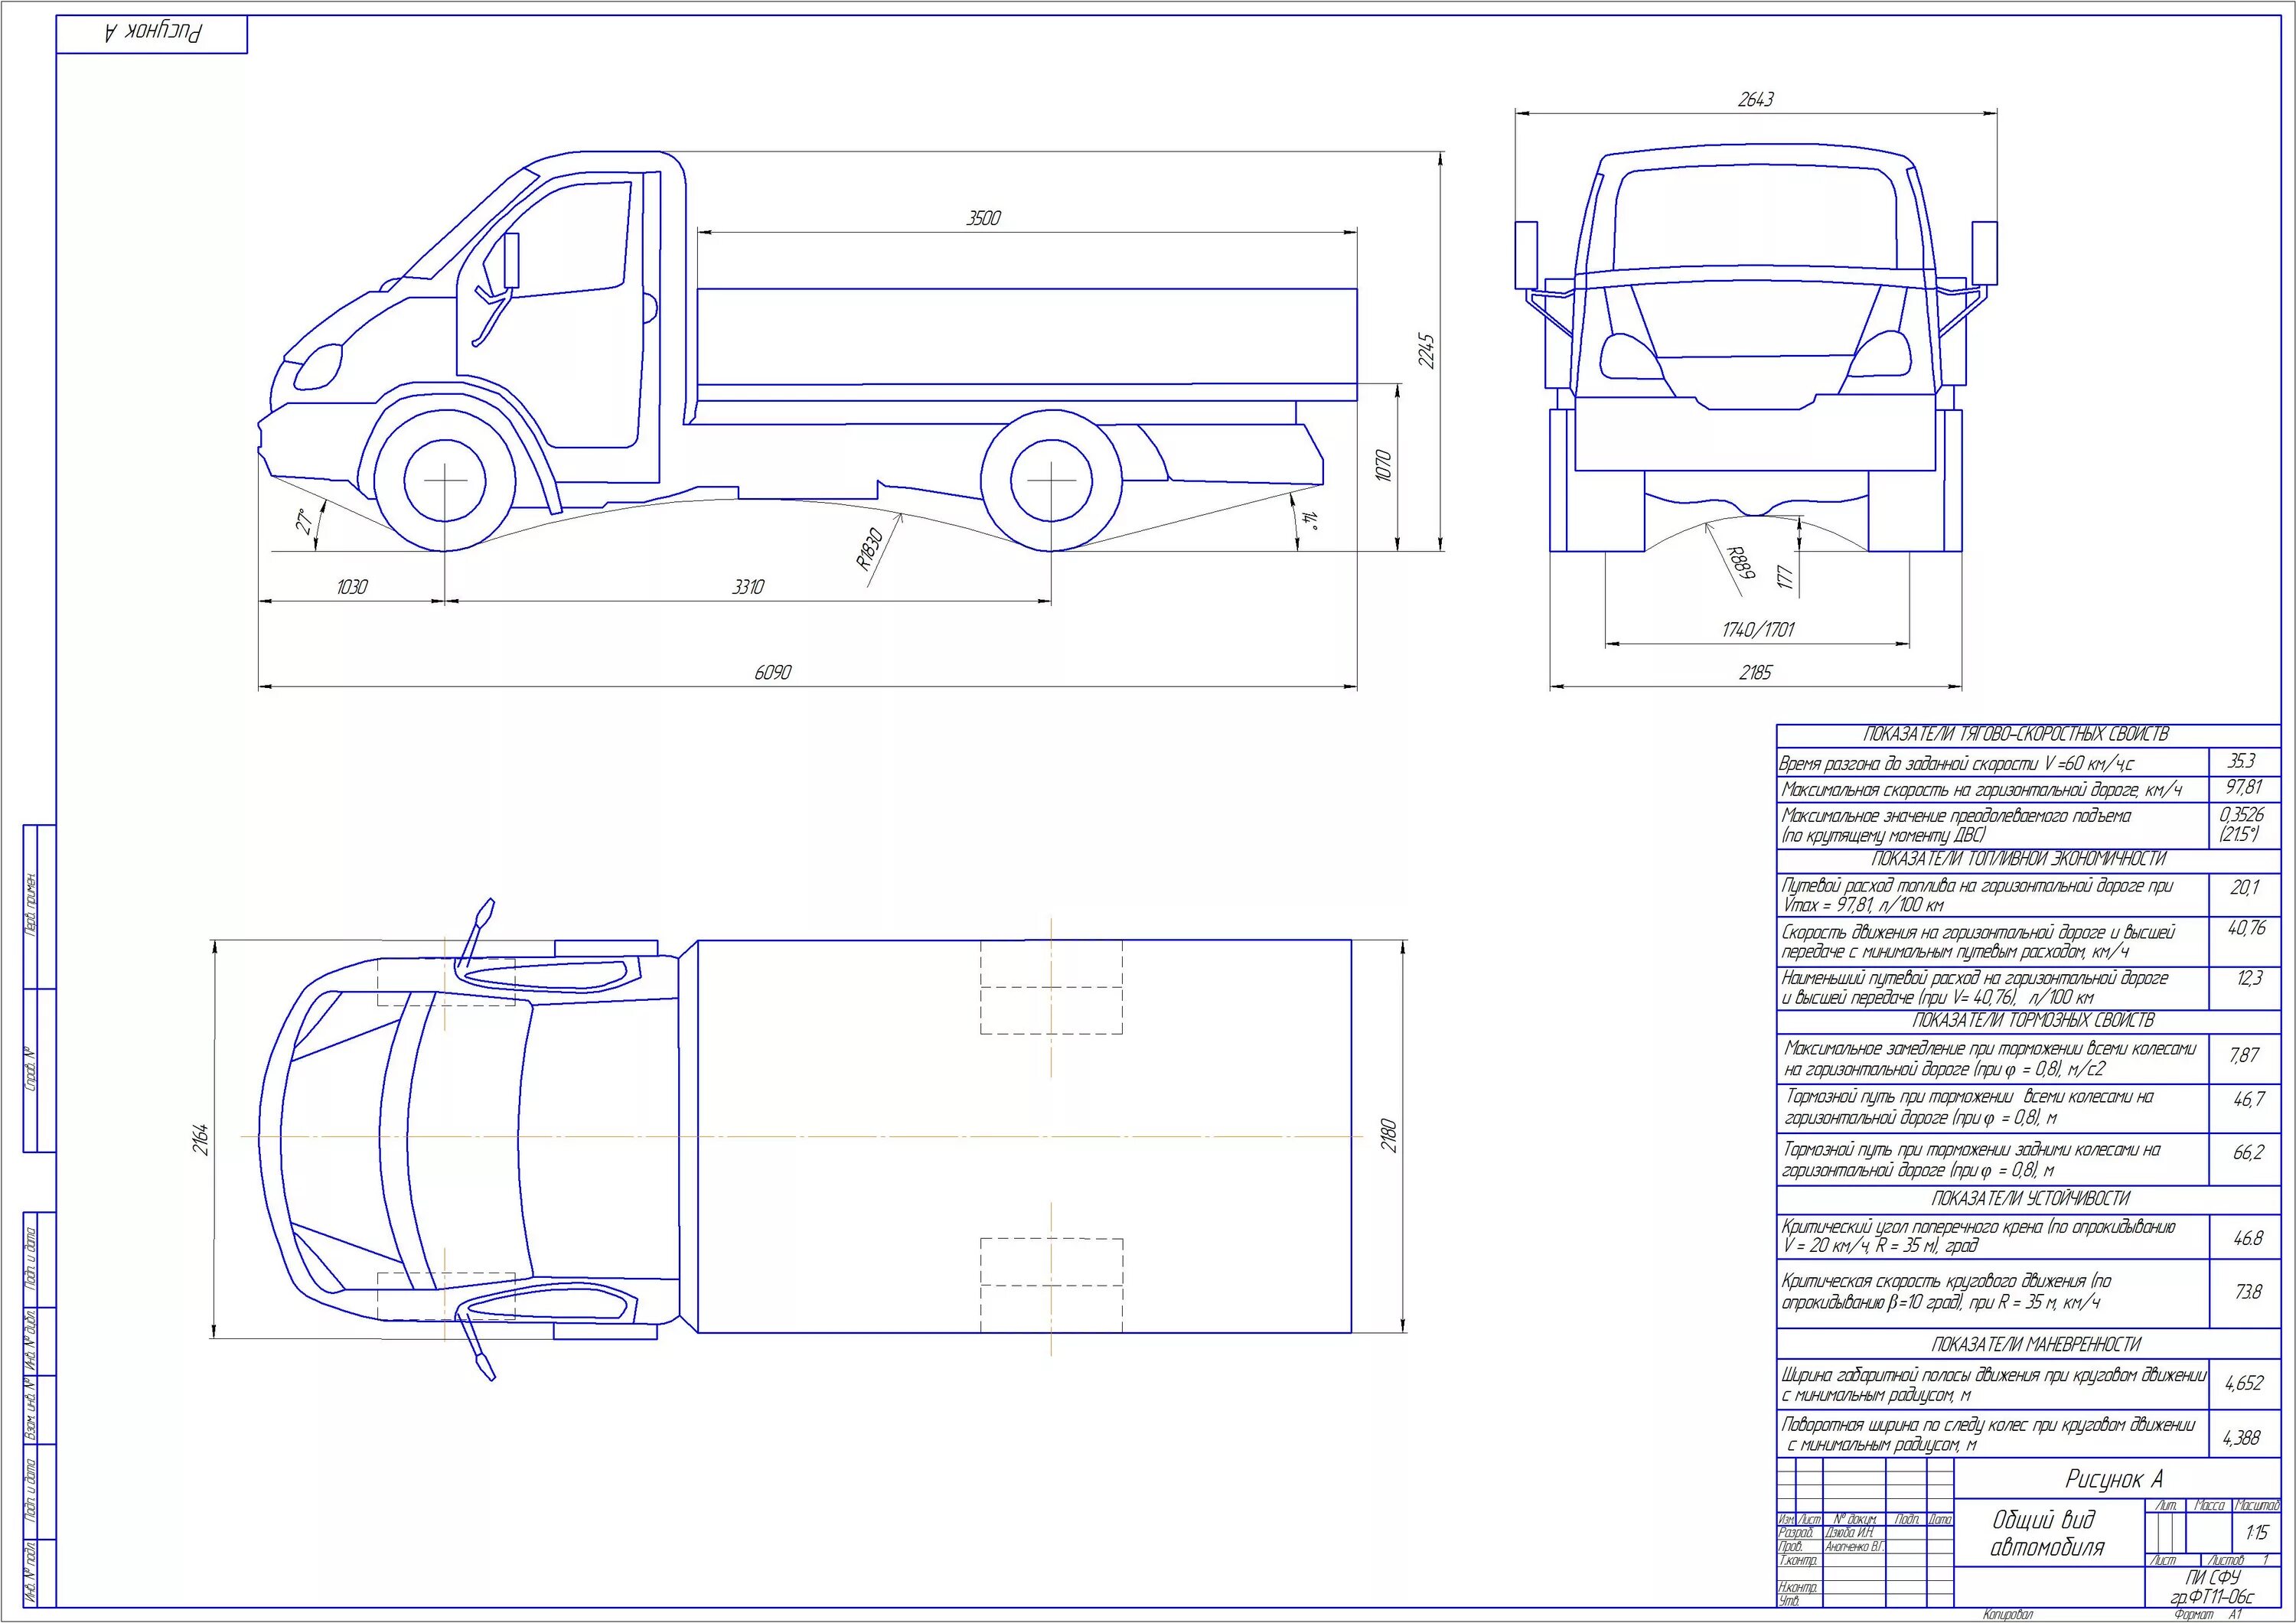Select the 4,652 value cell

(x=2244, y=1384)
